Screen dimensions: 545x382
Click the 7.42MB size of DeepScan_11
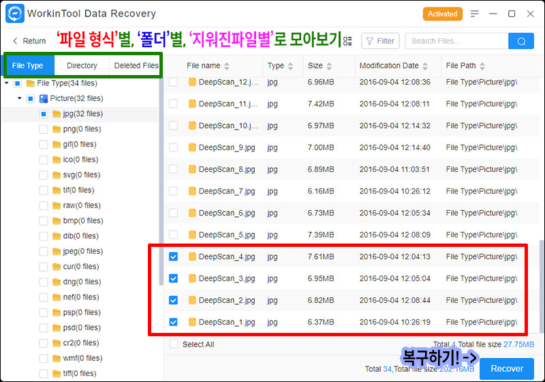pyautogui.click(x=320, y=104)
